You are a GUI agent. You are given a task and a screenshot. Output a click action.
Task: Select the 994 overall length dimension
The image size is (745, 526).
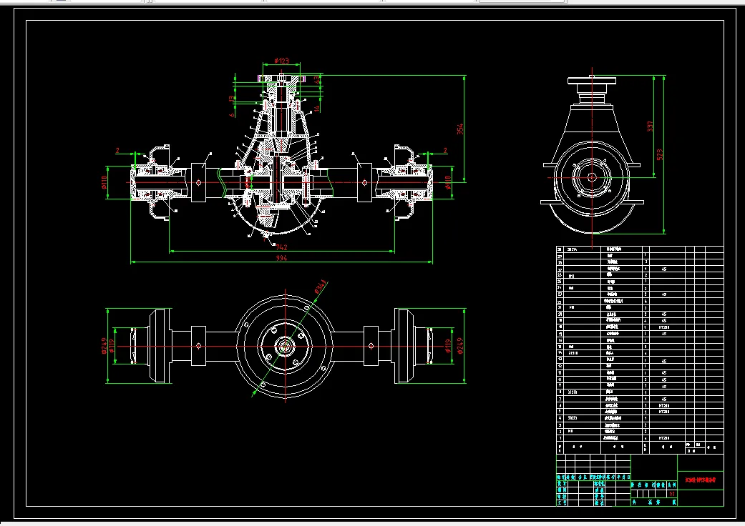pyautogui.click(x=281, y=258)
